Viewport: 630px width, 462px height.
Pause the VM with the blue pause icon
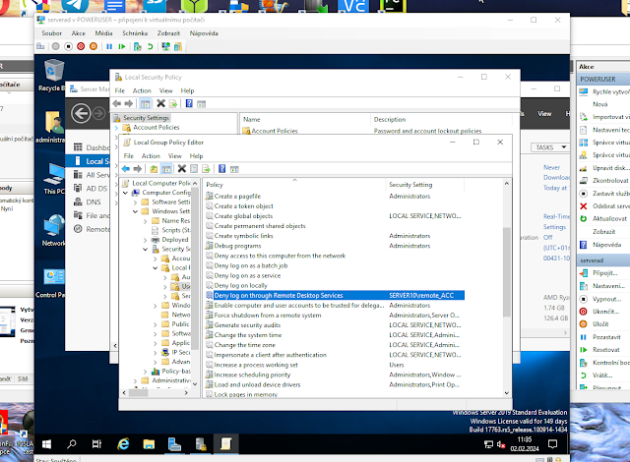click(109, 46)
